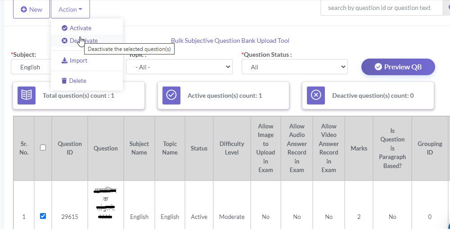Click the deactive questions cross icon
450x232 pixels.
(x=316, y=96)
